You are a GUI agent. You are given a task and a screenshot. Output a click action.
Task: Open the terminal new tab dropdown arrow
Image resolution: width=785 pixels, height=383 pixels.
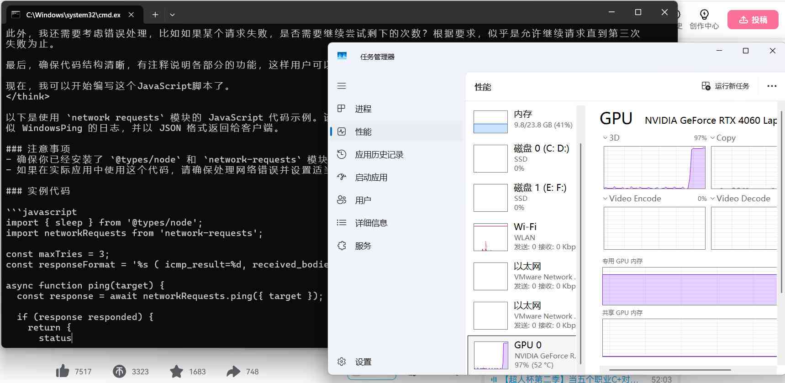(172, 15)
